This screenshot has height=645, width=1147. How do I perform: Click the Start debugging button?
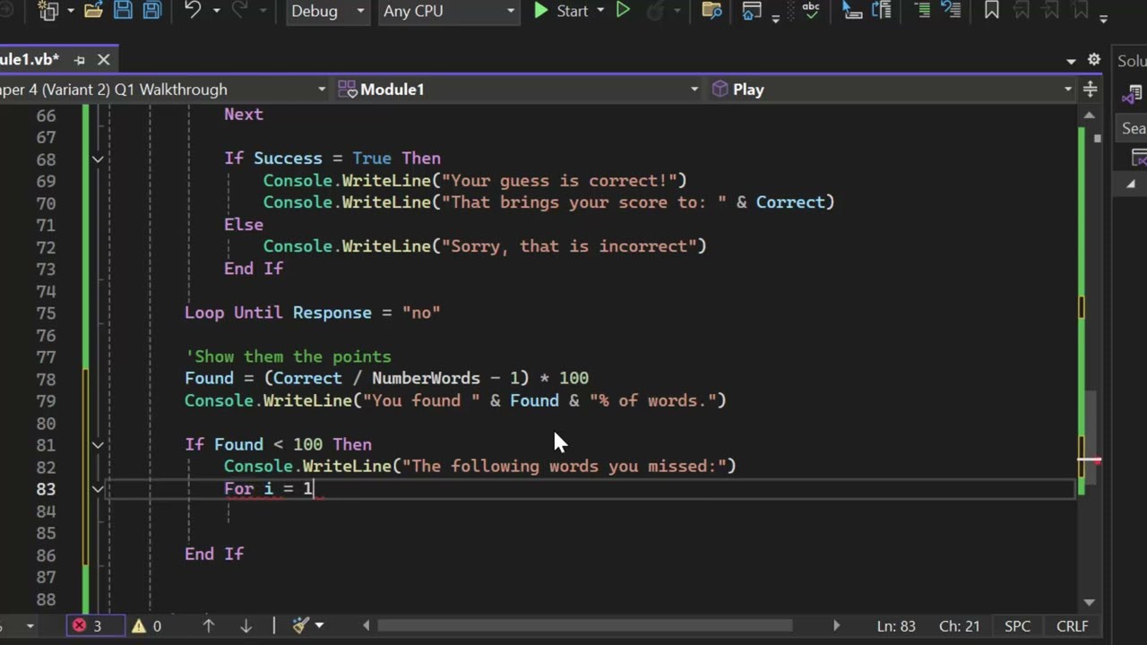(x=561, y=11)
